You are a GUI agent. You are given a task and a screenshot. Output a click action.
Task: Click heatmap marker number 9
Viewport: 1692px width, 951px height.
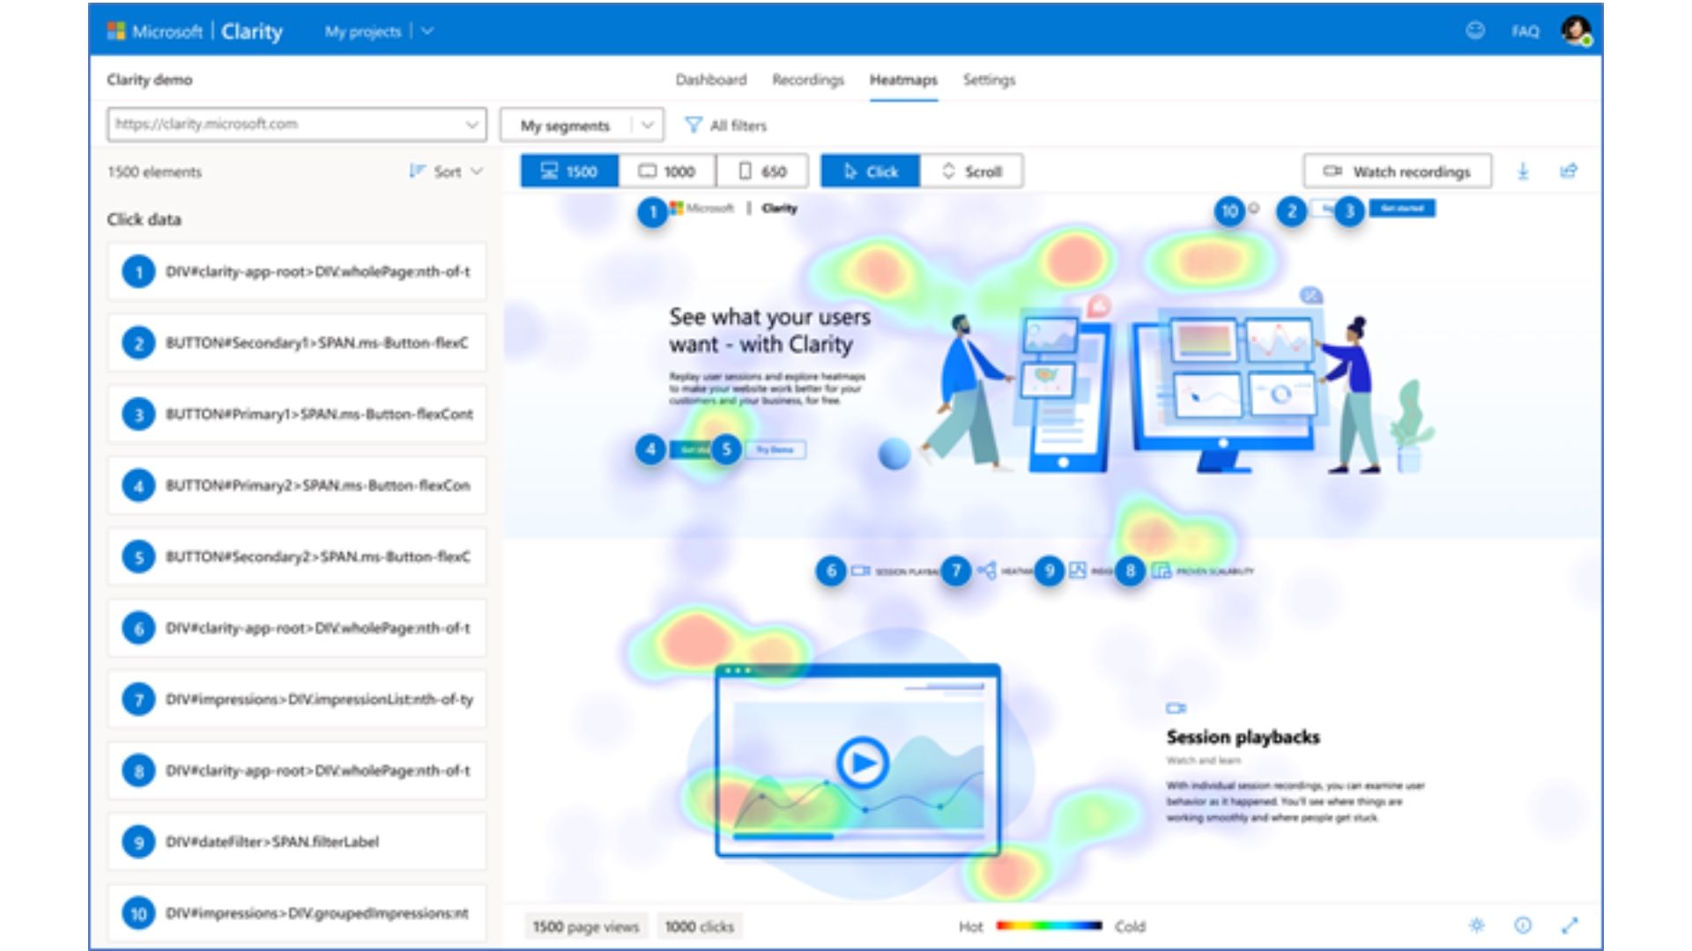[1049, 571]
